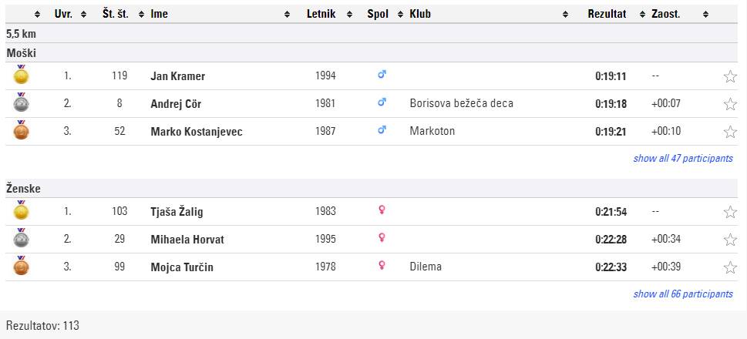Image resolution: width=747 pixels, height=339 pixels.
Task: Click gold medal icon beside Jan Kramer
Action: coord(21,76)
